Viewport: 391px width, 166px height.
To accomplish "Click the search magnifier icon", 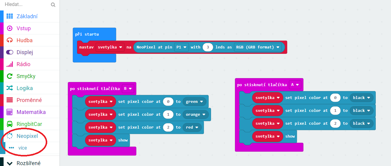I will [x=53, y=5].
